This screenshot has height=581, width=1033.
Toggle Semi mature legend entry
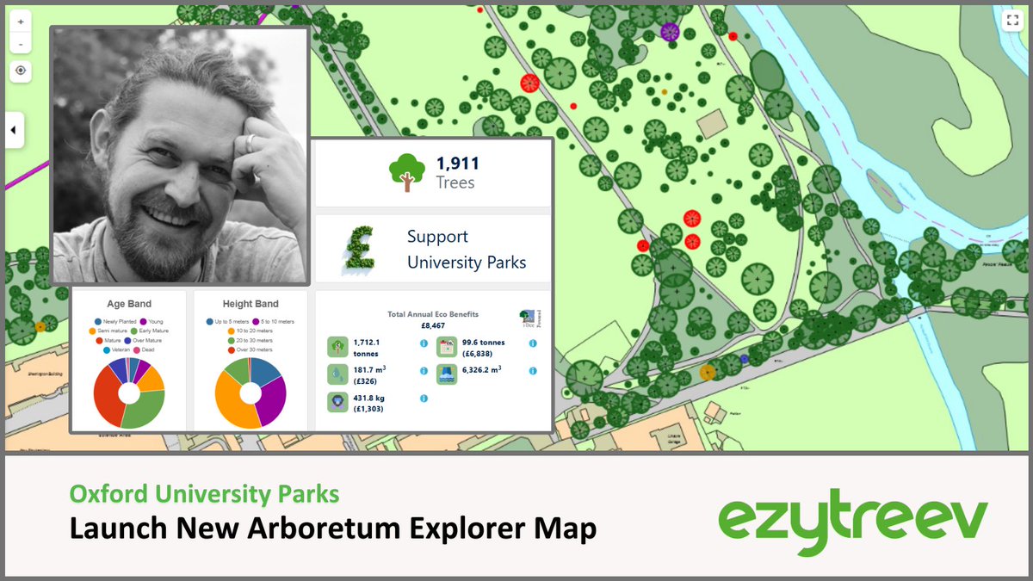pyautogui.click(x=108, y=331)
